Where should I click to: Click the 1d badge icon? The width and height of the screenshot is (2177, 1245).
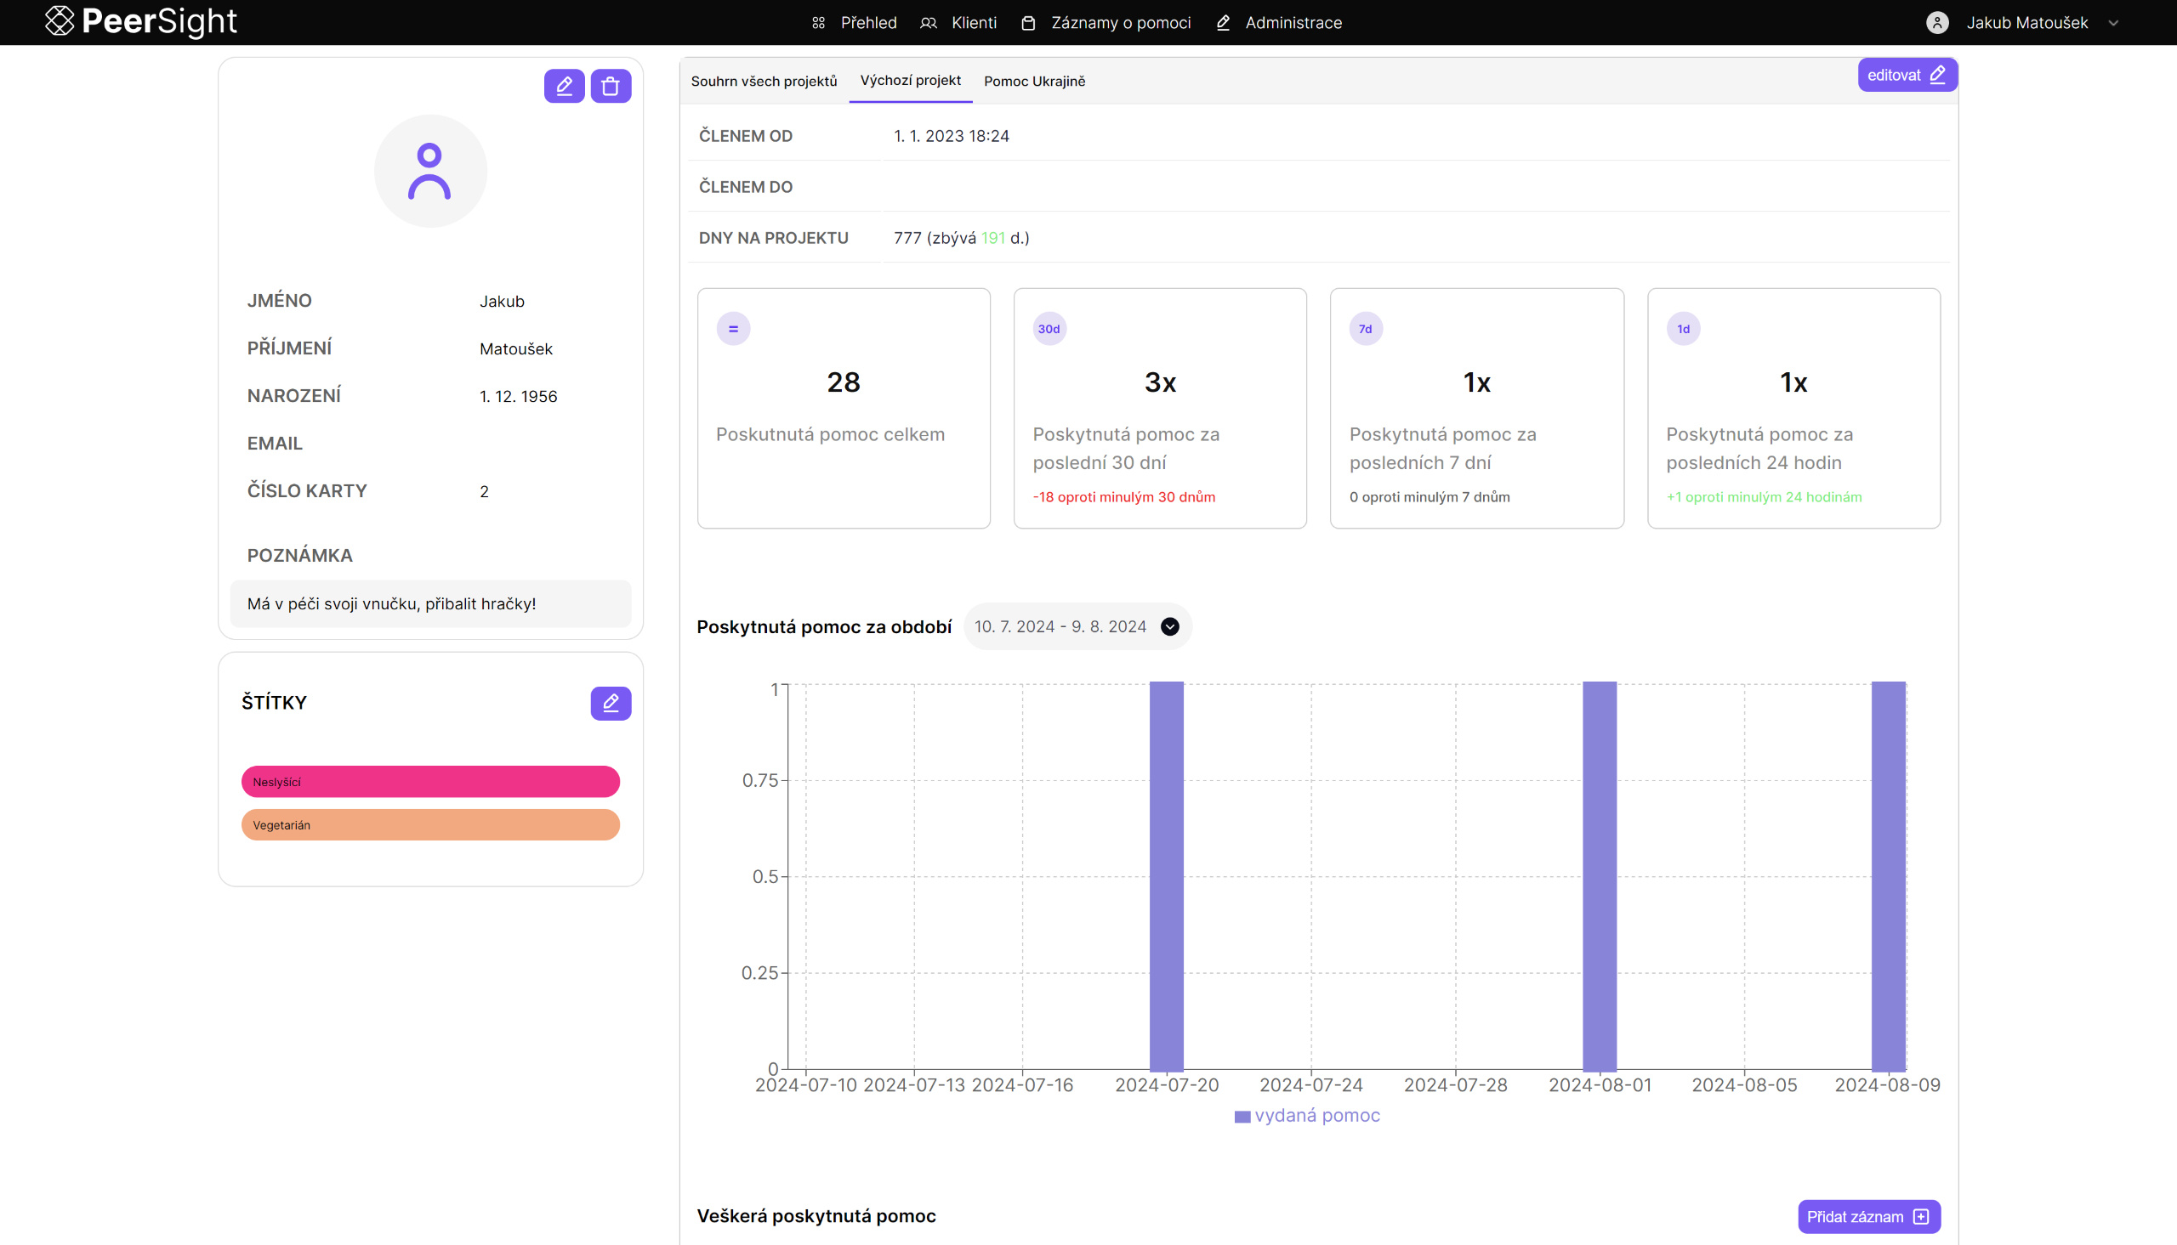point(1683,329)
